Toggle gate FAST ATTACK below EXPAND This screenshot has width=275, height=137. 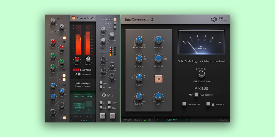(101, 87)
